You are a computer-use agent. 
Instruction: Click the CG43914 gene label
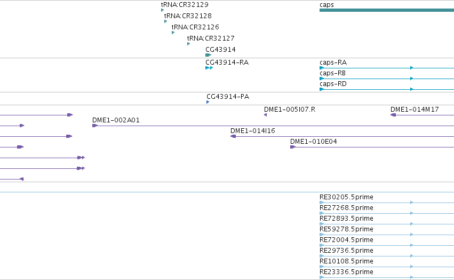click(220, 50)
